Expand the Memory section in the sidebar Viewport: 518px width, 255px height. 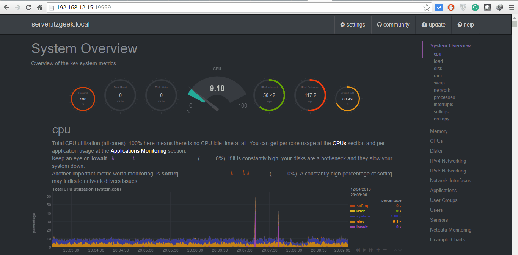pyautogui.click(x=439, y=131)
